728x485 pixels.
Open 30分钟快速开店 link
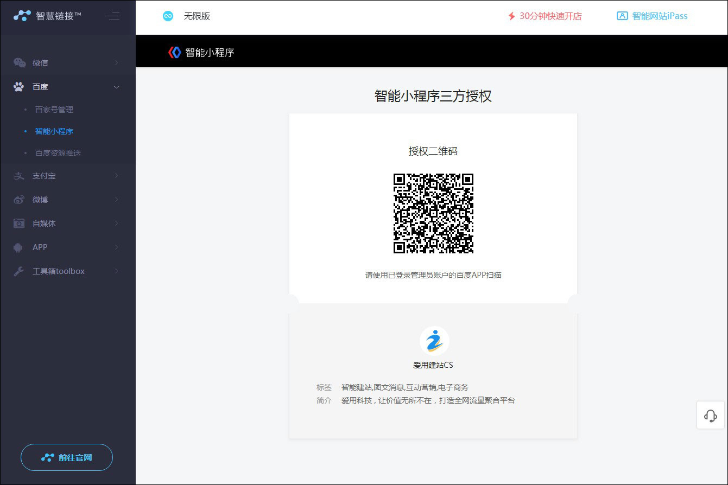tap(550, 16)
